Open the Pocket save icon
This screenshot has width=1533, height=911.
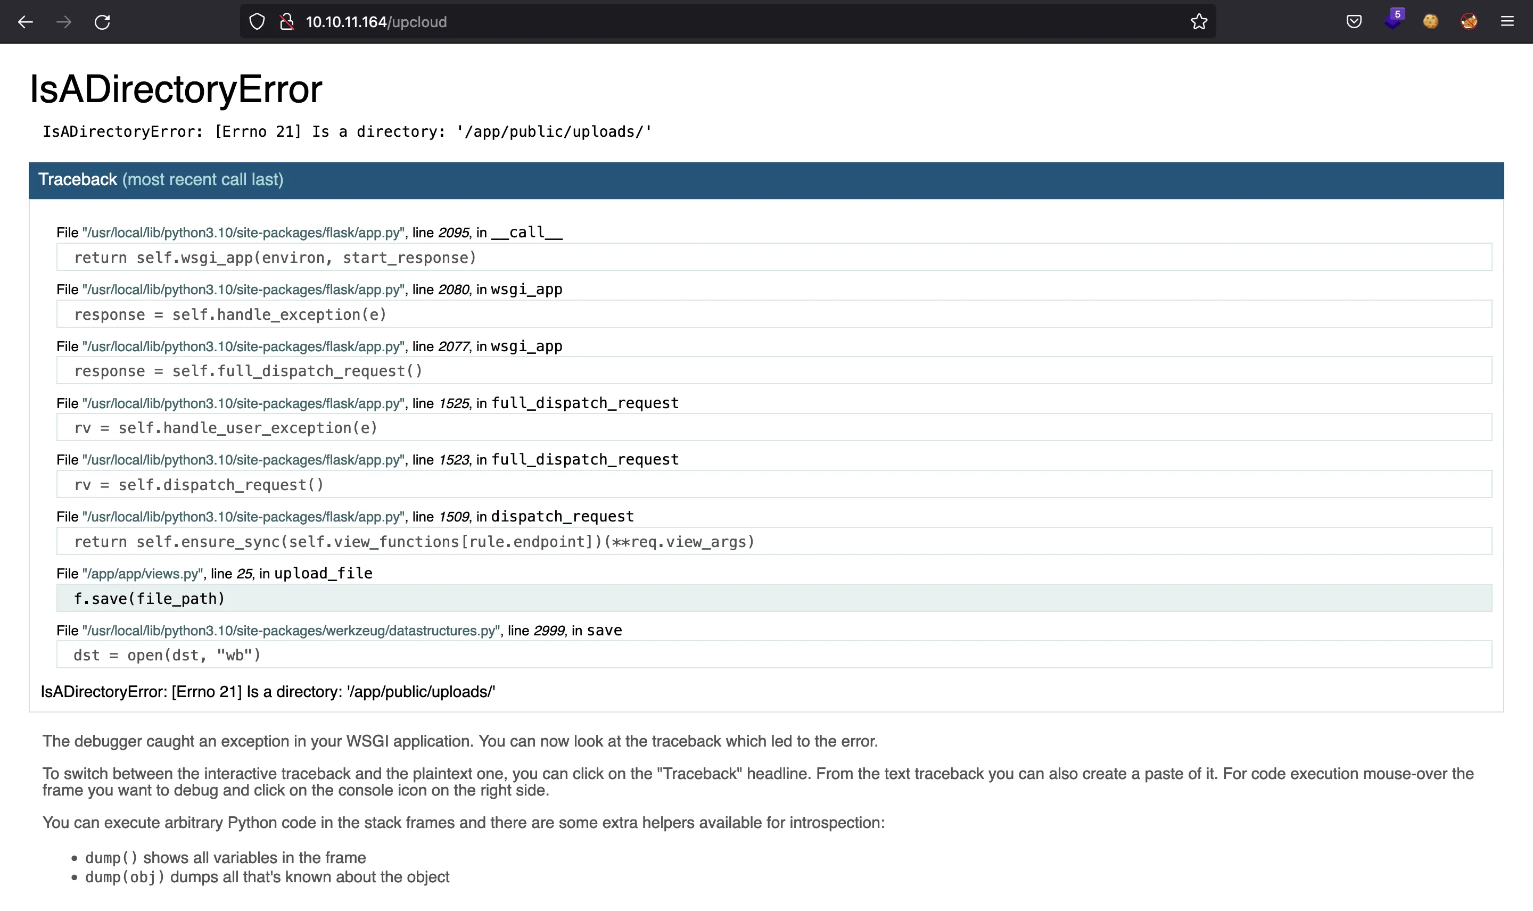pyautogui.click(x=1354, y=22)
